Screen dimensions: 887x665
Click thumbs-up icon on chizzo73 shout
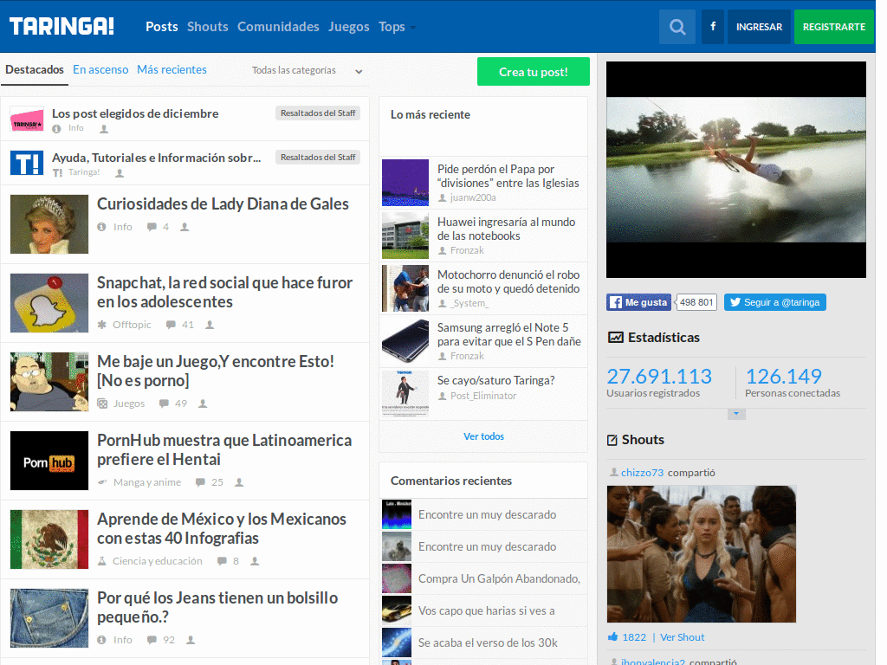coord(613,637)
